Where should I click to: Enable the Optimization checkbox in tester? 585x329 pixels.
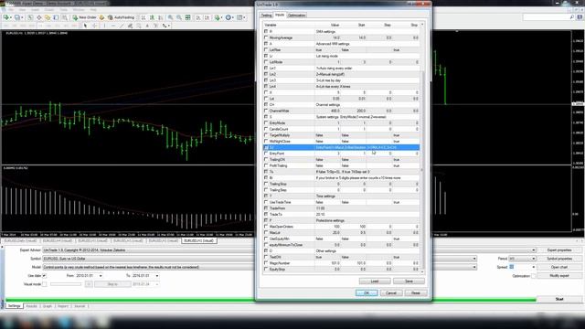[534, 276]
